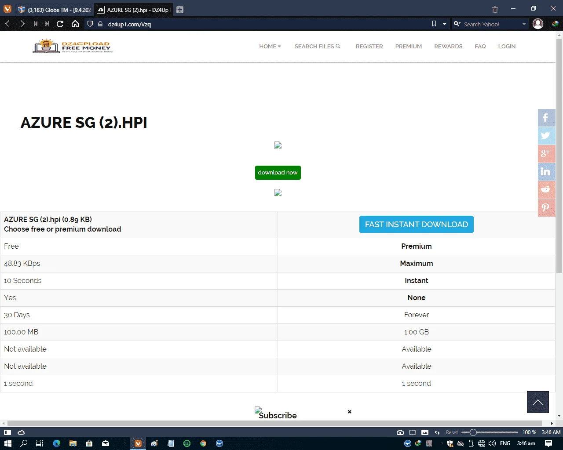The width and height of the screenshot is (563, 450).
Task: Reload the current page
Action: pyautogui.click(x=60, y=24)
